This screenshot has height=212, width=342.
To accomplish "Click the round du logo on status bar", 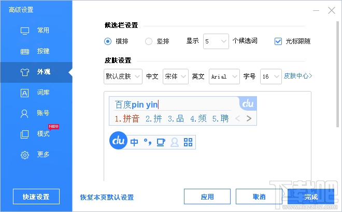I will [x=118, y=141].
